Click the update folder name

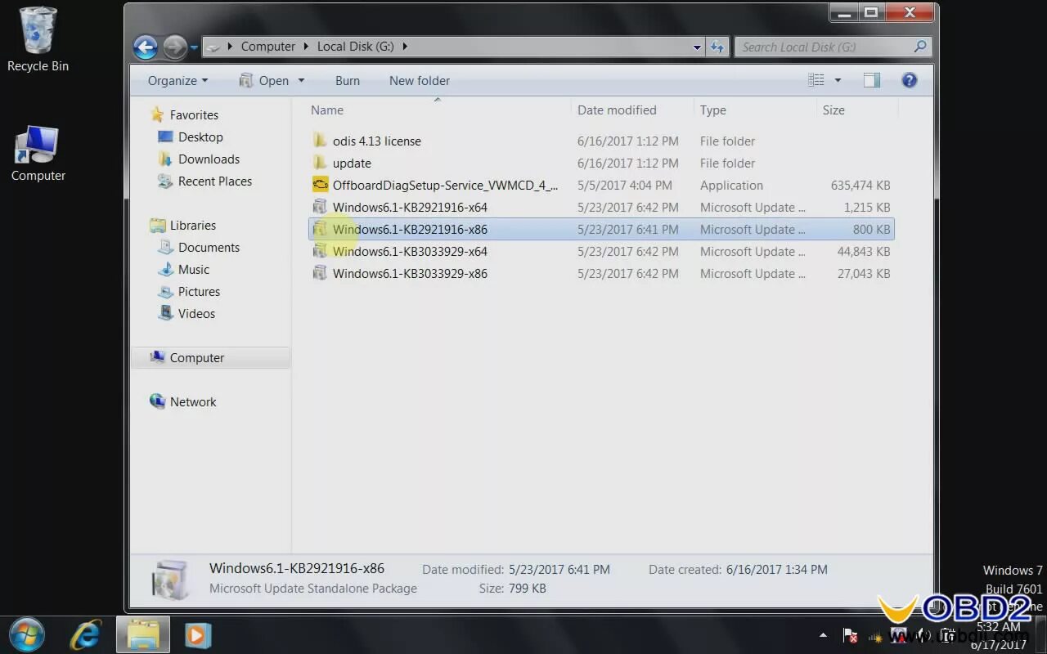(352, 163)
